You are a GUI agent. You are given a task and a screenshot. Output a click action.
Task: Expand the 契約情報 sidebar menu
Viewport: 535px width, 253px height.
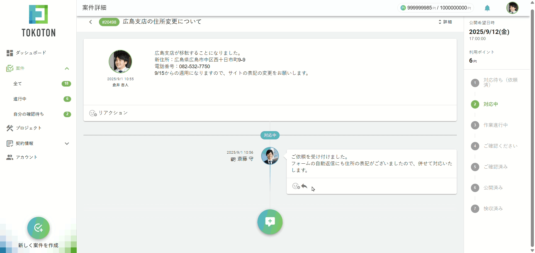[67, 144]
